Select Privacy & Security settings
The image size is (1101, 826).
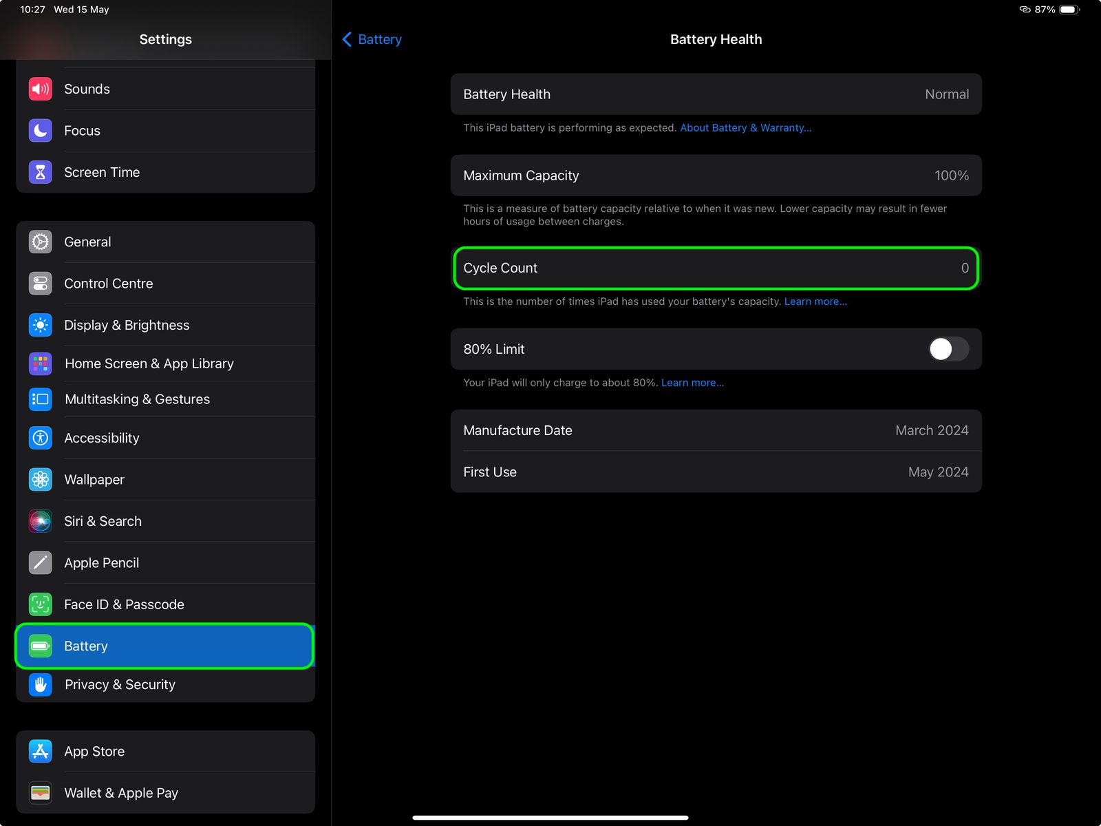point(120,684)
